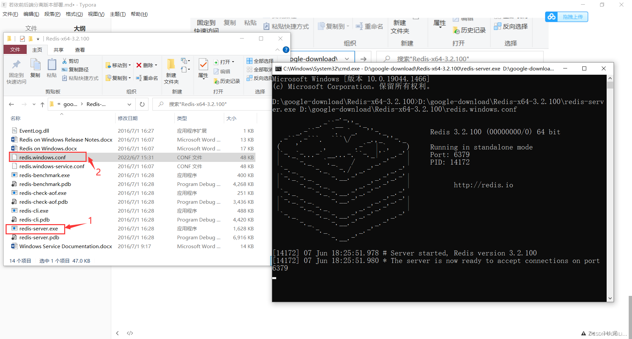Viewport: 632px width, 339px height.
Task: Click the Refresh button beside the address bar
Action: tap(142, 104)
